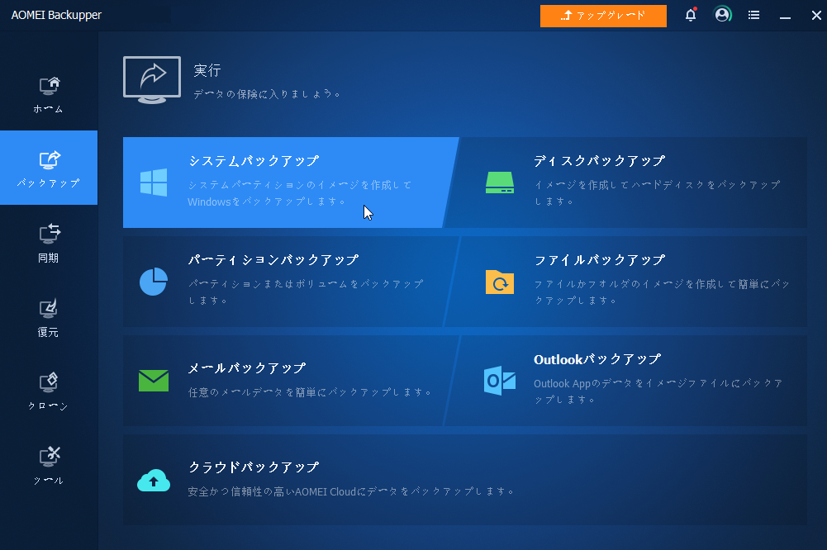This screenshot has height=550, width=827.
Task: Click the yellow file backup folder icon
Action: [500, 282]
